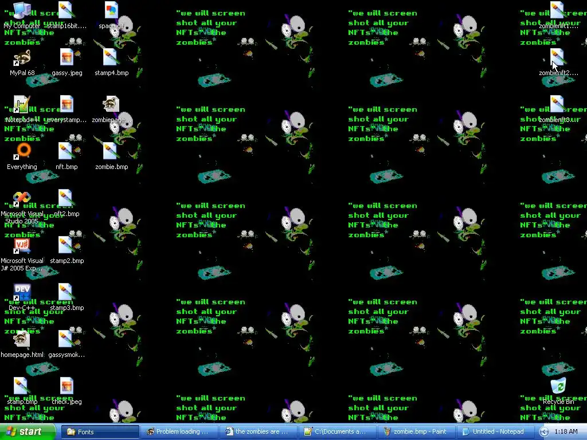Select the stamp16bit file icon
The width and height of the screenshot is (587, 440).
click(x=66, y=10)
